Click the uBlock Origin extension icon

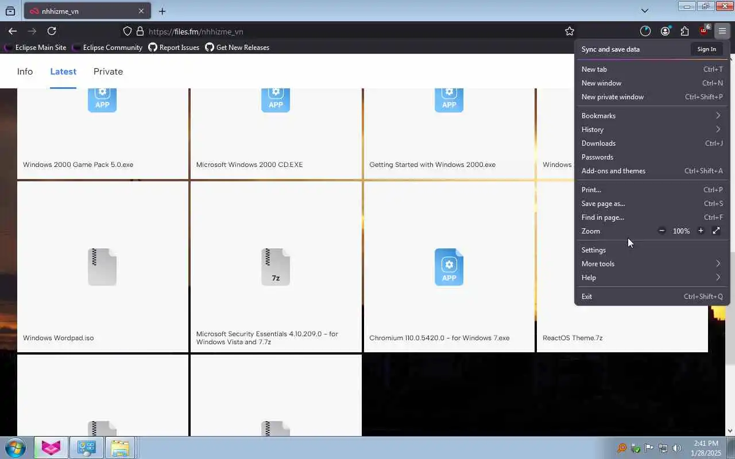point(704,31)
